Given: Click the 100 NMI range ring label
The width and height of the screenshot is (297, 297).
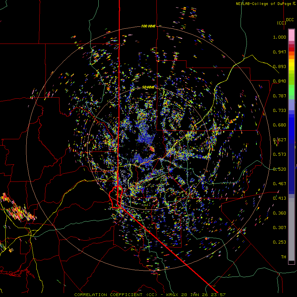Looking at the screenshot, I should point(148,26).
